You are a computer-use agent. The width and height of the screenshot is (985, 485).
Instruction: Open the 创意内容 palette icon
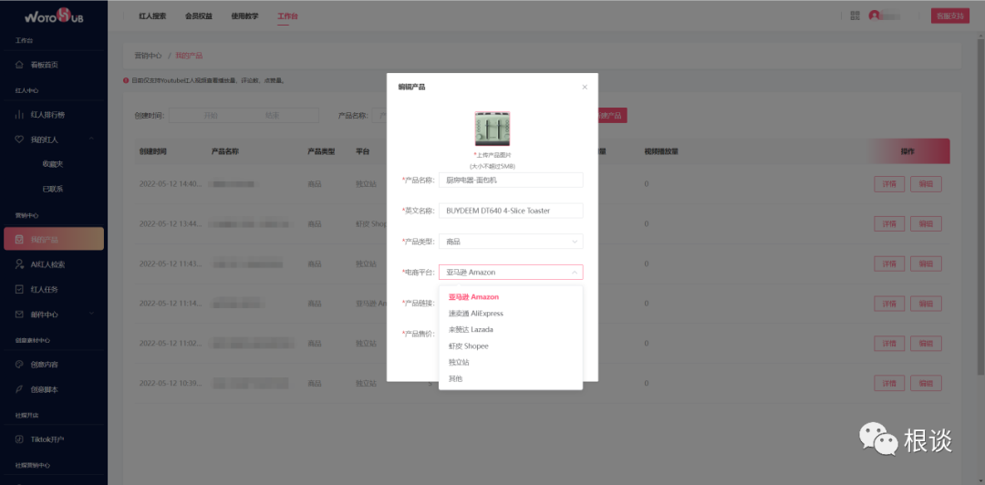tap(19, 365)
